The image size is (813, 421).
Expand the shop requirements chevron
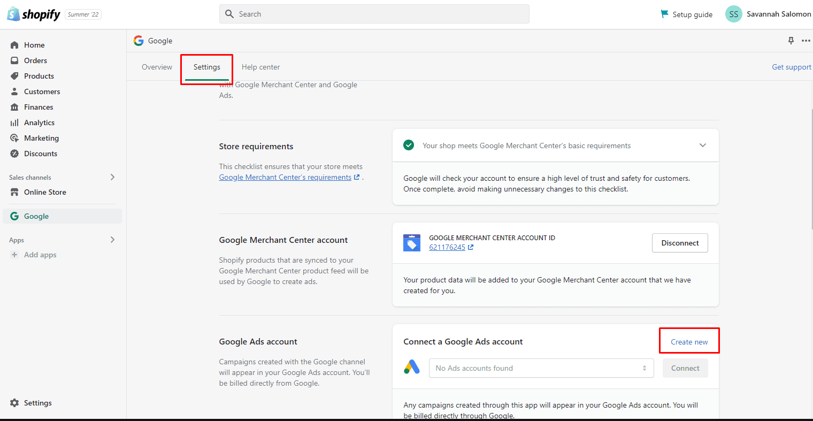pos(703,145)
